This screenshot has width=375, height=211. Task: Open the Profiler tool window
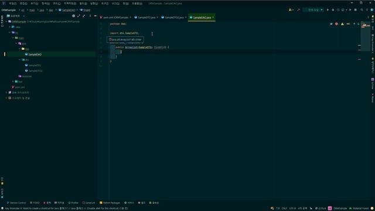click(x=73, y=203)
